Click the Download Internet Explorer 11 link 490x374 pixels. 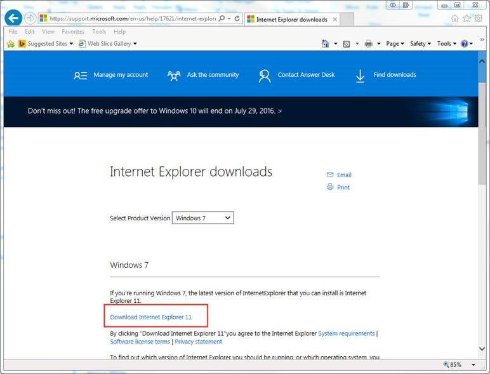tap(151, 317)
